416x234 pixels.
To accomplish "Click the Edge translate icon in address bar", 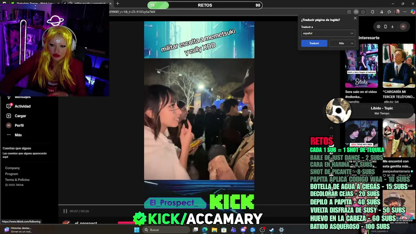I will (356, 12).
